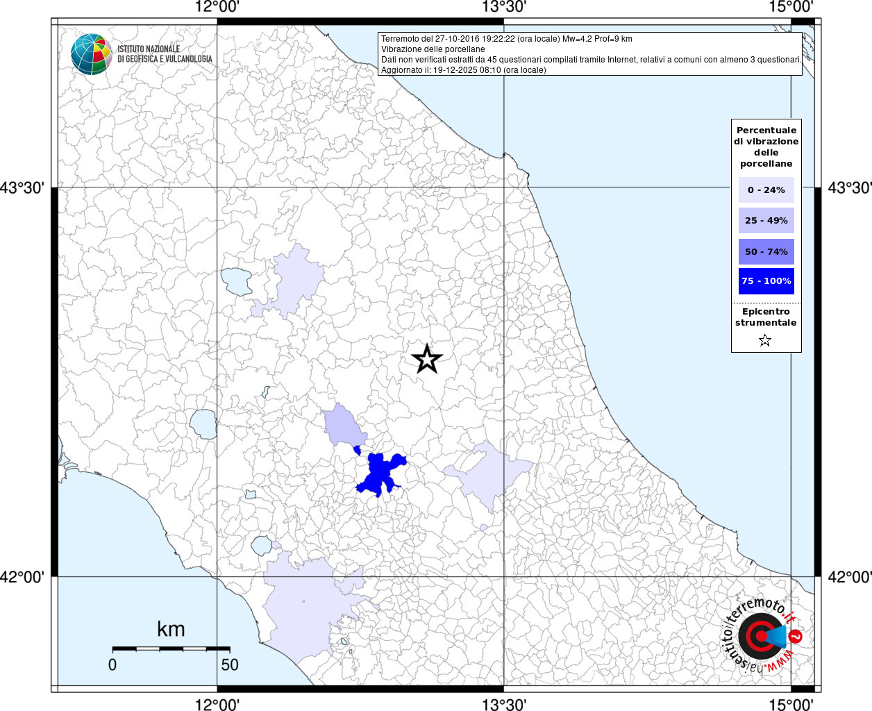Image resolution: width=872 pixels, height=711 pixels.
Task: Click the epicenter star on the map
Action: coord(427,359)
